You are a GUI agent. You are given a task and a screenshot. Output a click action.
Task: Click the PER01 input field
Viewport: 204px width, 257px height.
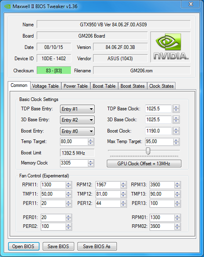pyautogui.click(x=53, y=218)
